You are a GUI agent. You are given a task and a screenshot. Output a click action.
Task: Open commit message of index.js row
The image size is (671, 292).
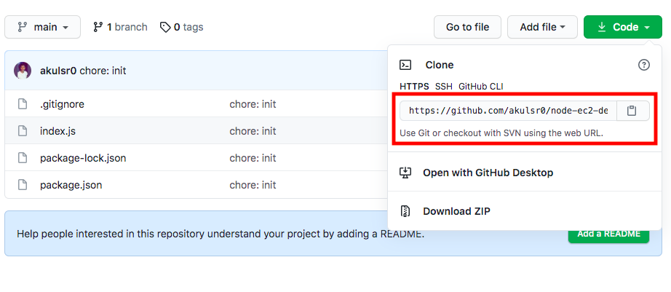point(253,131)
